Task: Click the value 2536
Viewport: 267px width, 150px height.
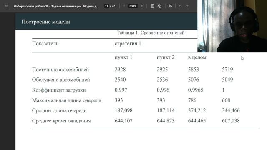Action: 162,80
